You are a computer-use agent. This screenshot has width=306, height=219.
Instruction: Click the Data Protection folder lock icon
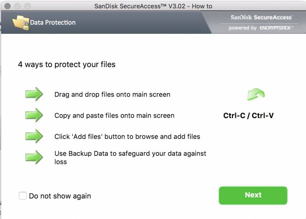pos(21,22)
